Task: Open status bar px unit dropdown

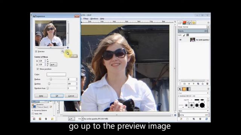Action: (71, 119)
